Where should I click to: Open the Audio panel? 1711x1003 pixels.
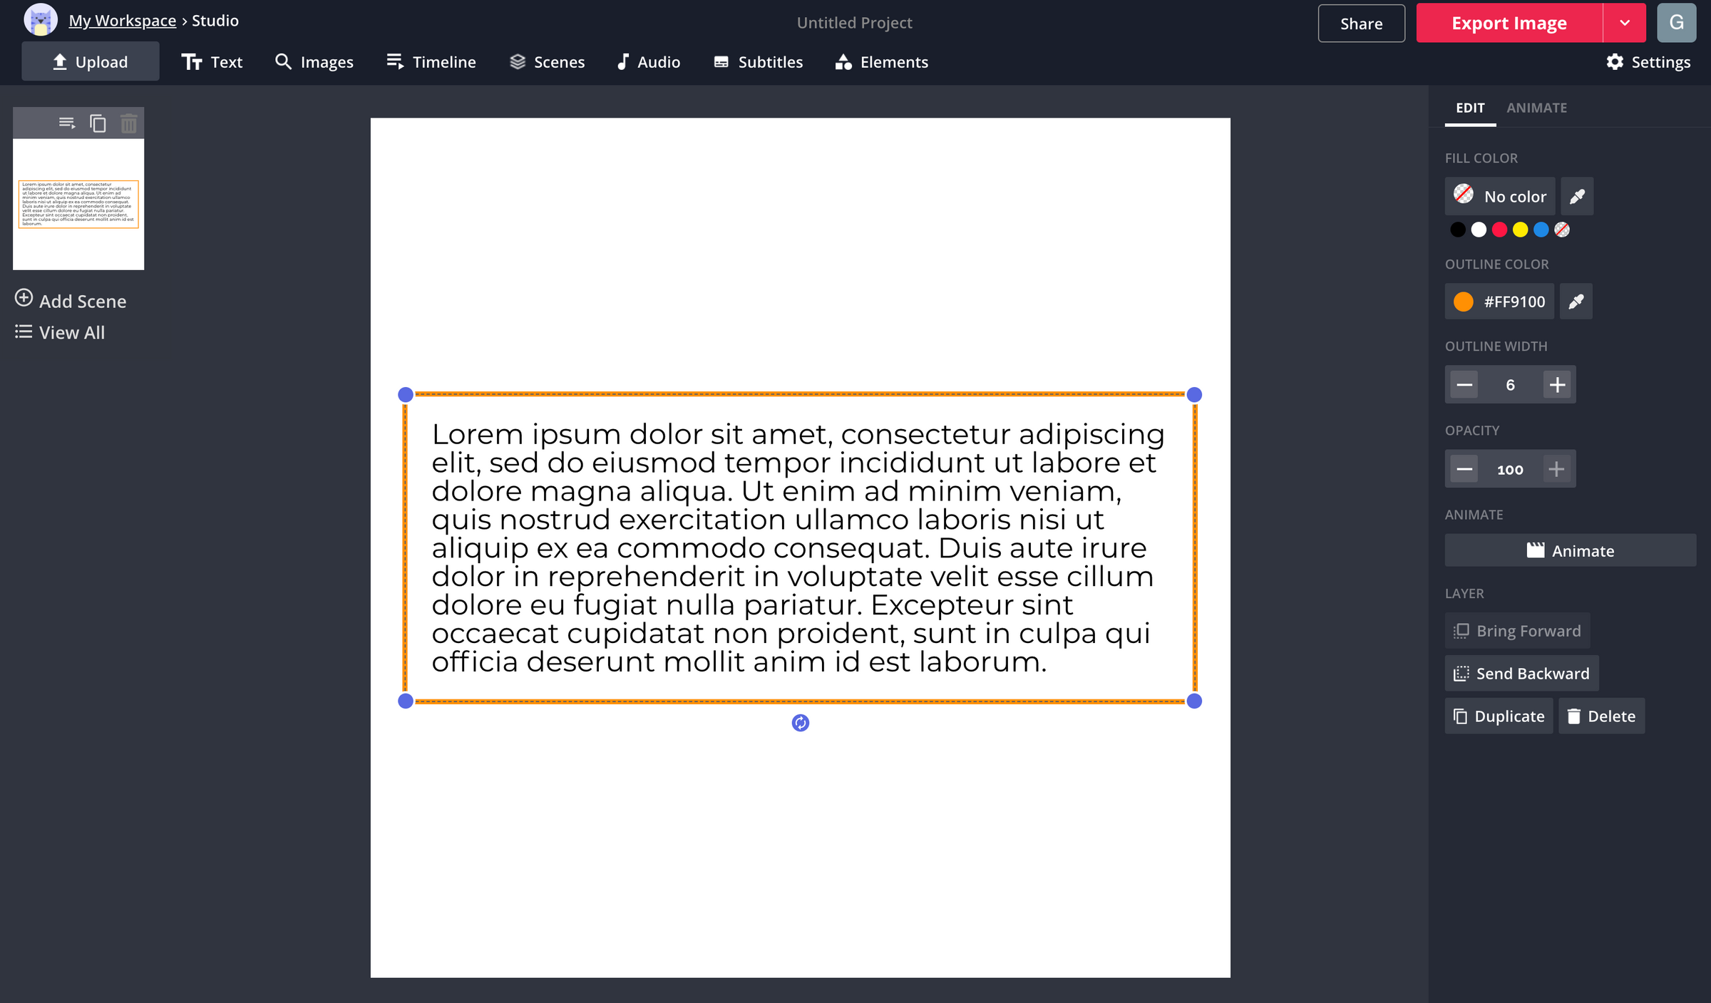click(x=648, y=62)
